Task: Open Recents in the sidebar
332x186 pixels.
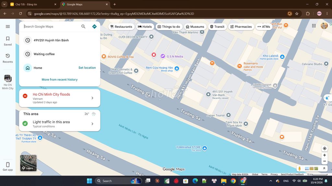Action: [x=8, y=58]
